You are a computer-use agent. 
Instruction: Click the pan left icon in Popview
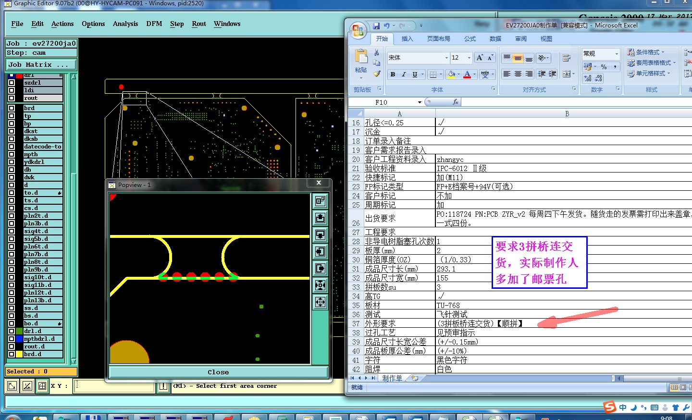[x=320, y=252]
